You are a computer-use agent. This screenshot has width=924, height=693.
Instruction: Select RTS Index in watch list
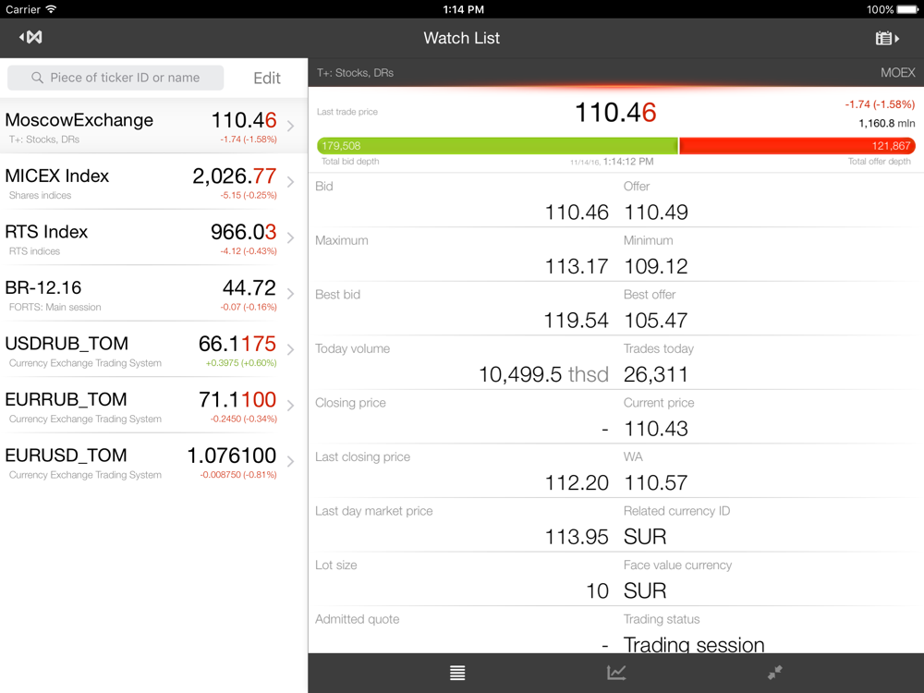point(153,237)
